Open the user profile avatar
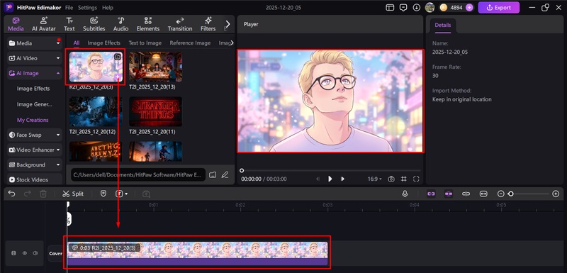 pyautogui.click(x=430, y=8)
